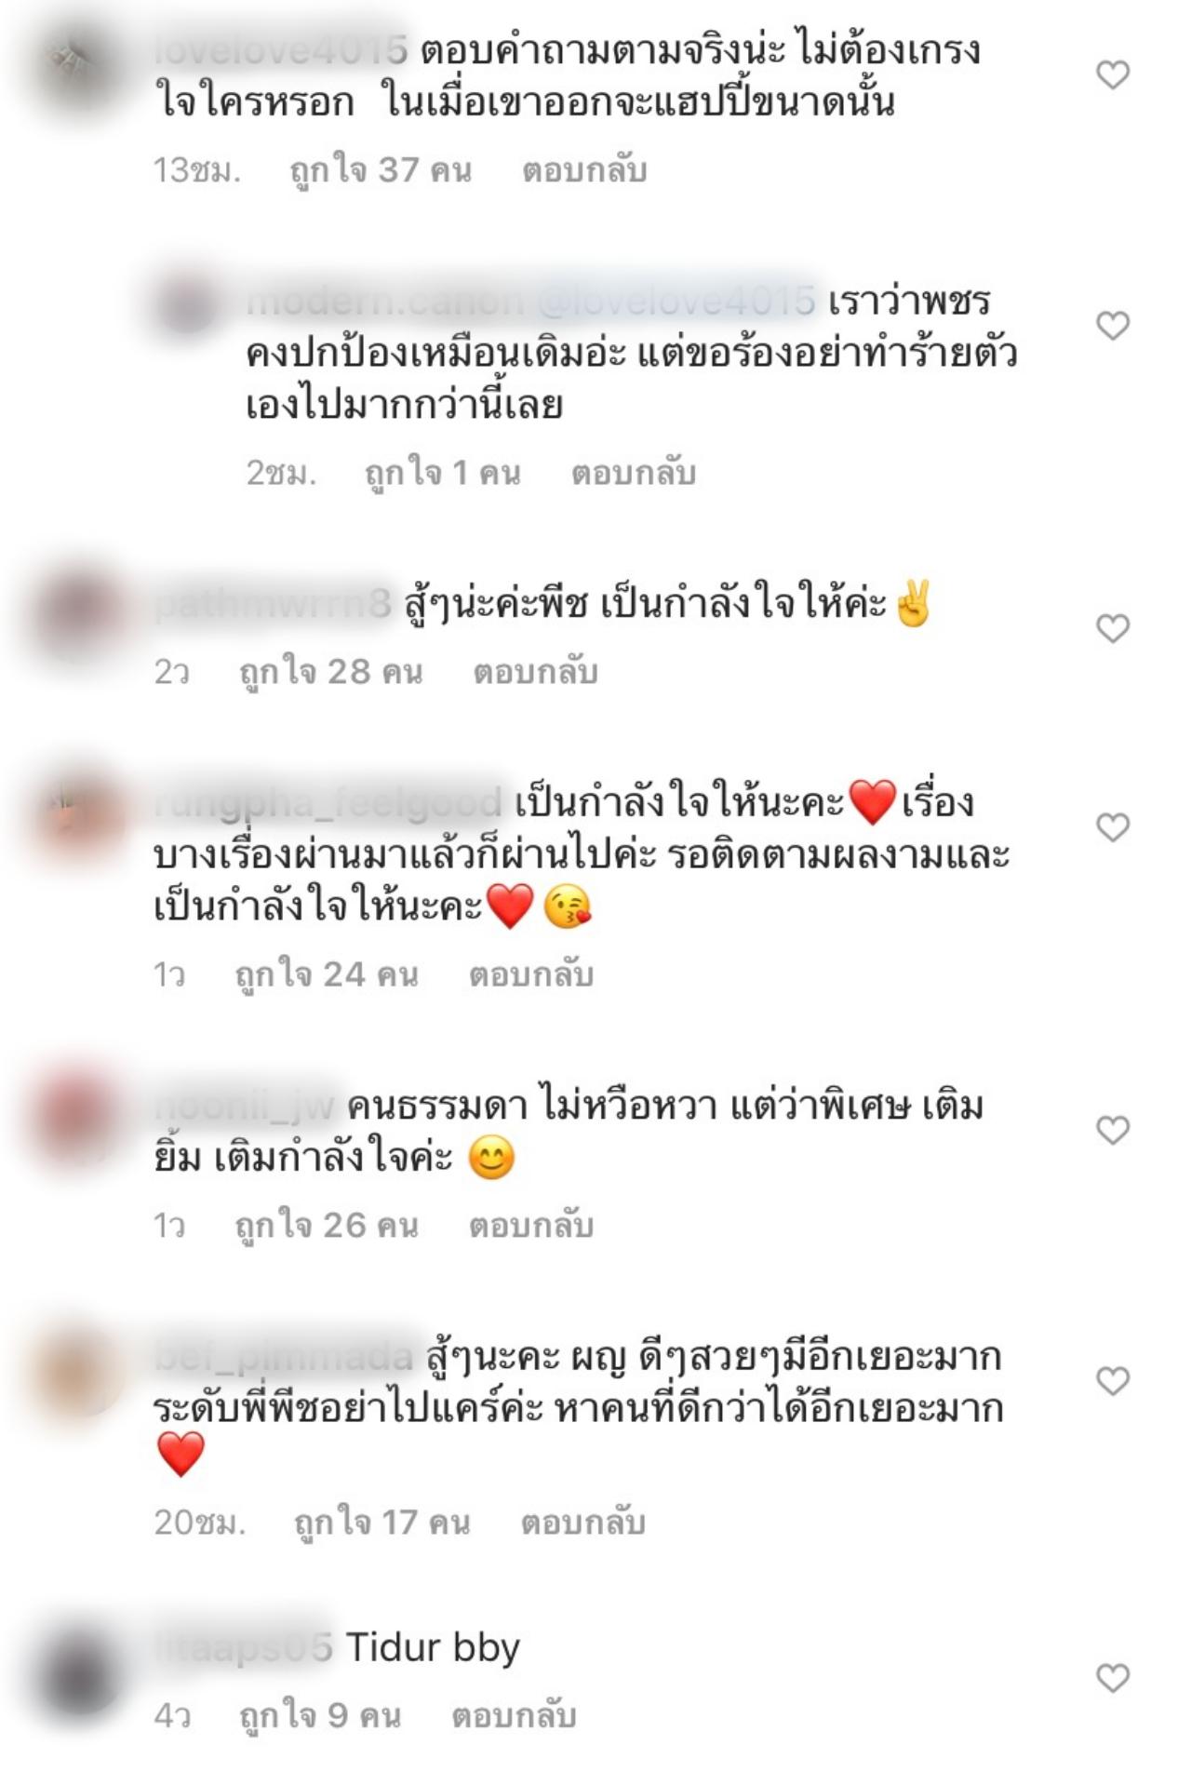Screen dimensions: 1191x1785
Task: Open the mentioned @ username in the reply
Action: (x=676, y=301)
